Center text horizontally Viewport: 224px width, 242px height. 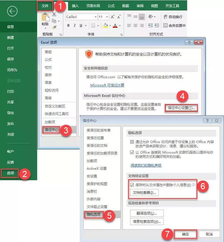tap(135, 26)
